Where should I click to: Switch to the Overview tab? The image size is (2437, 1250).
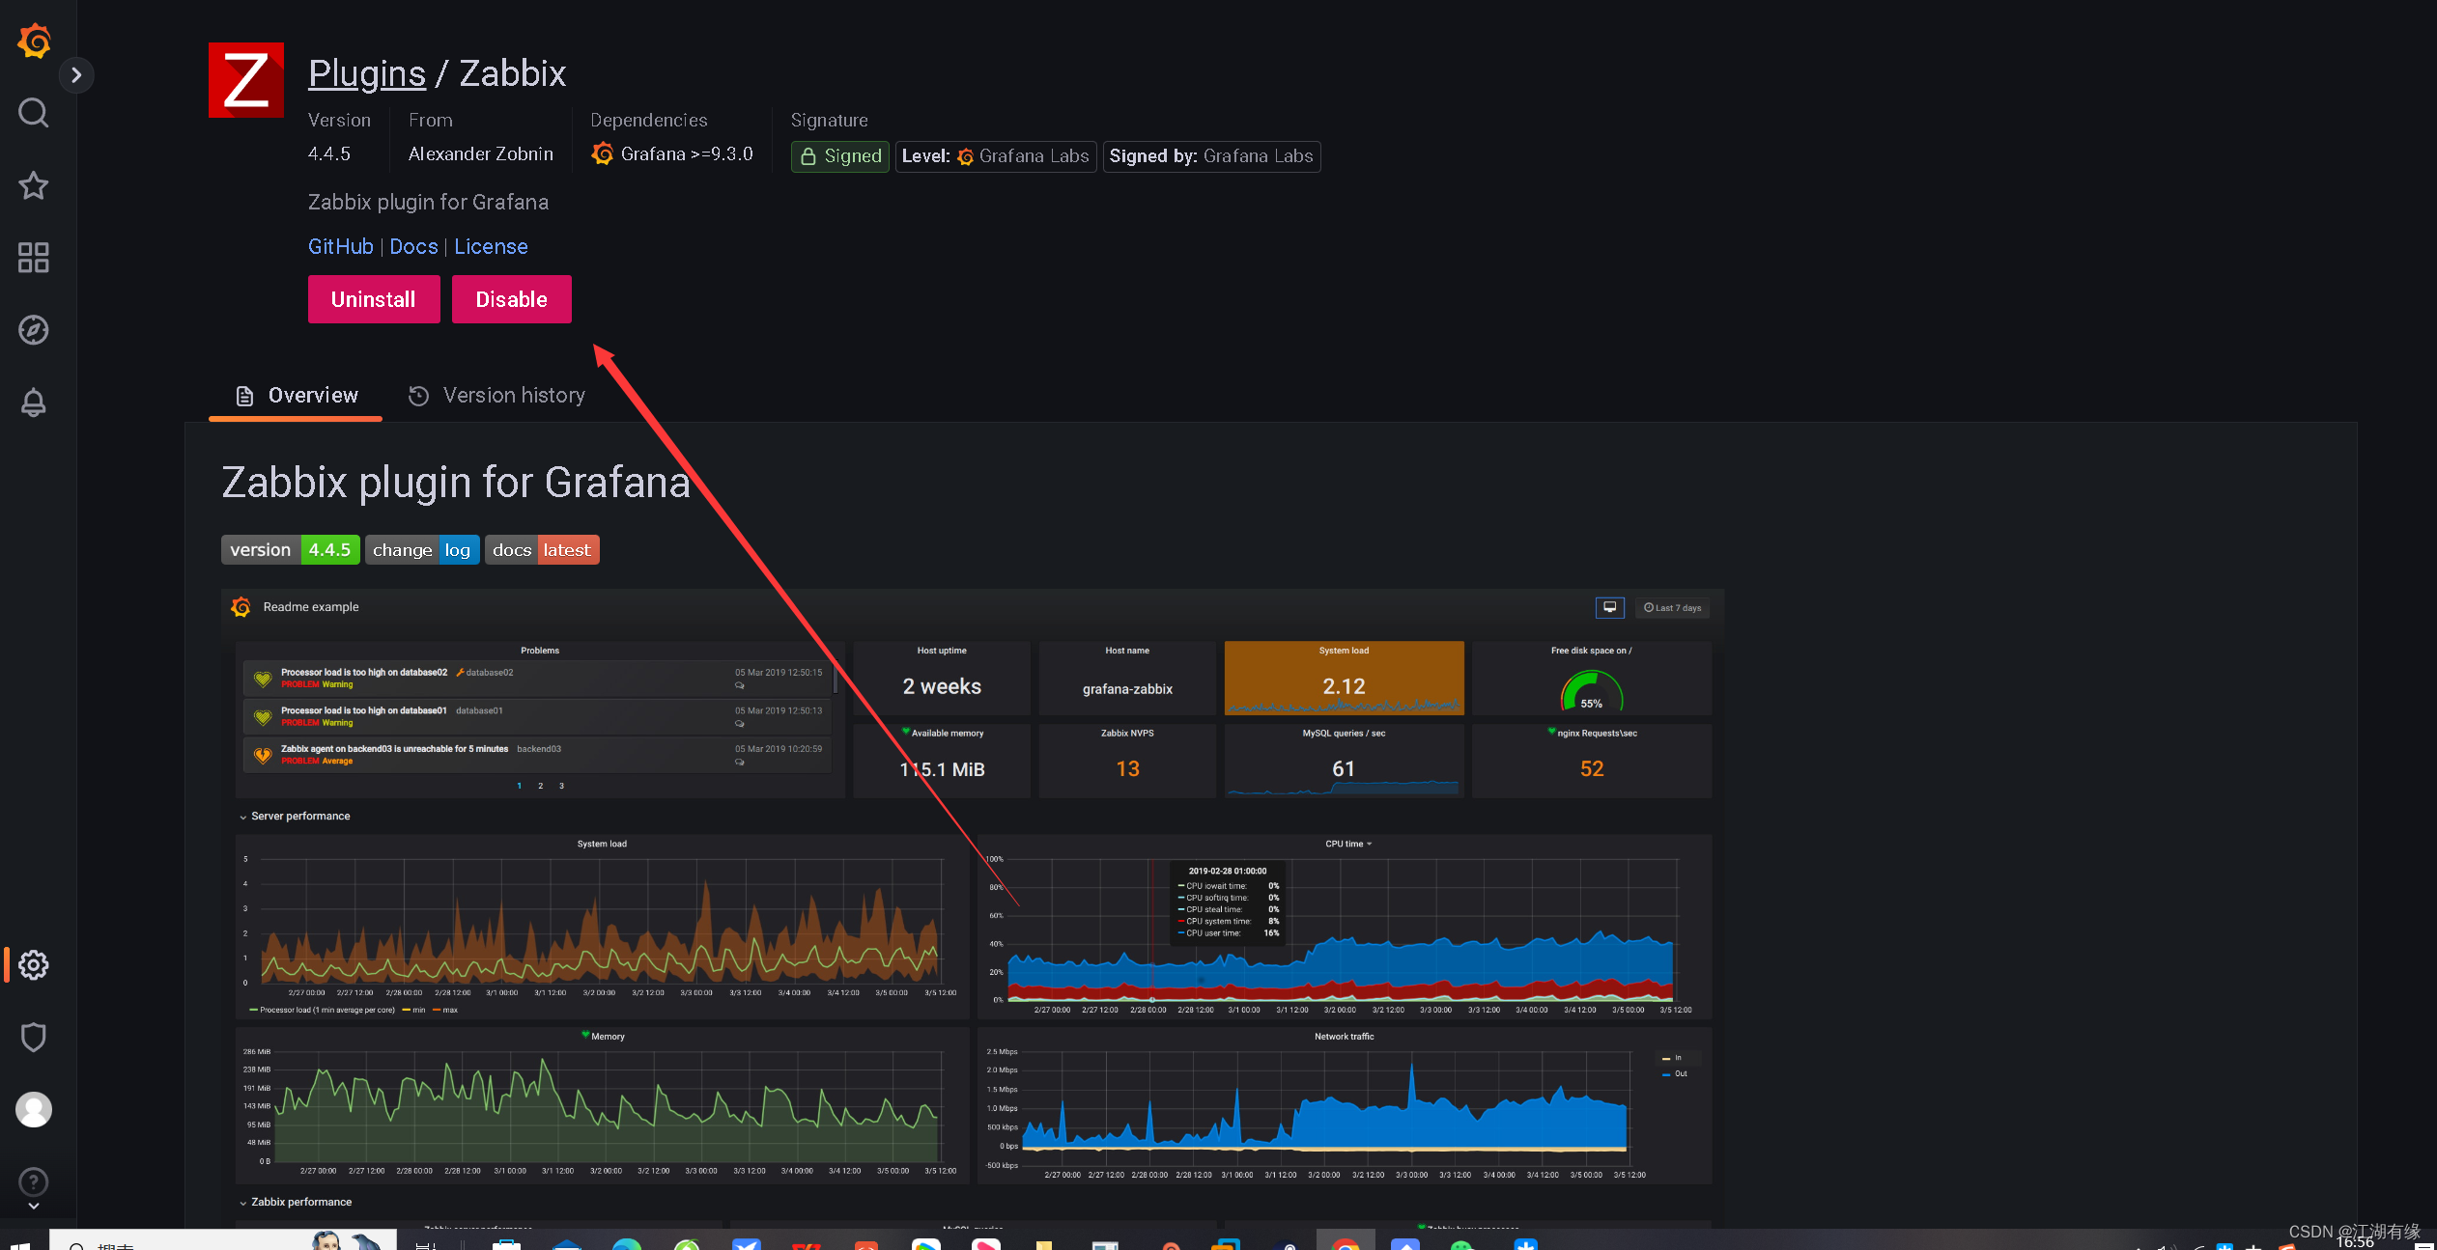tap(296, 396)
